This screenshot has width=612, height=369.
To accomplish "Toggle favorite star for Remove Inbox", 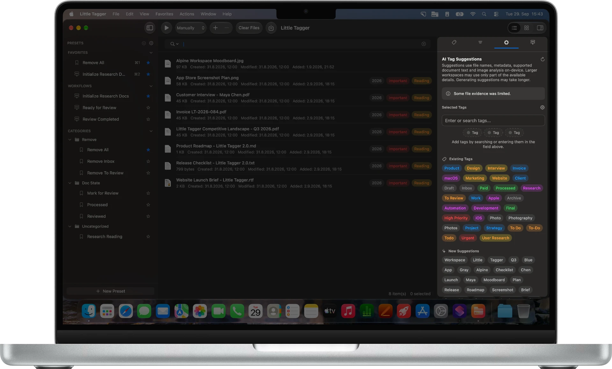I will pyautogui.click(x=148, y=161).
